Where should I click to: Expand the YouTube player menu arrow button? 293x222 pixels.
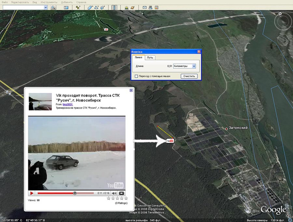point(122,193)
